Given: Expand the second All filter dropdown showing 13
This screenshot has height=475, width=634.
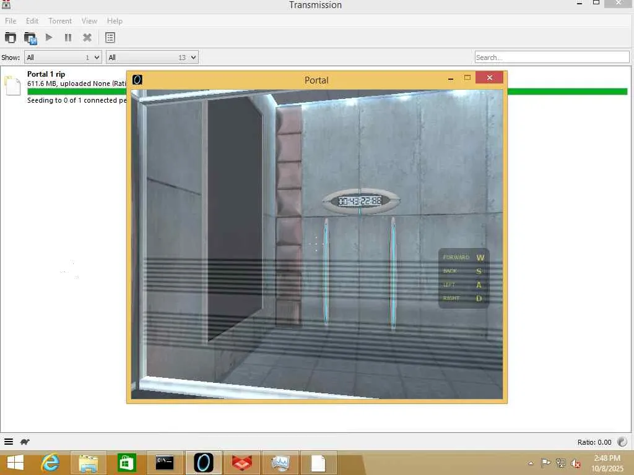Looking at the screenshot, I should (152, 58).
